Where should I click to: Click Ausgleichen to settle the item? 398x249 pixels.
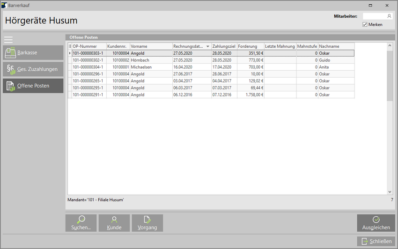[376, 223]
